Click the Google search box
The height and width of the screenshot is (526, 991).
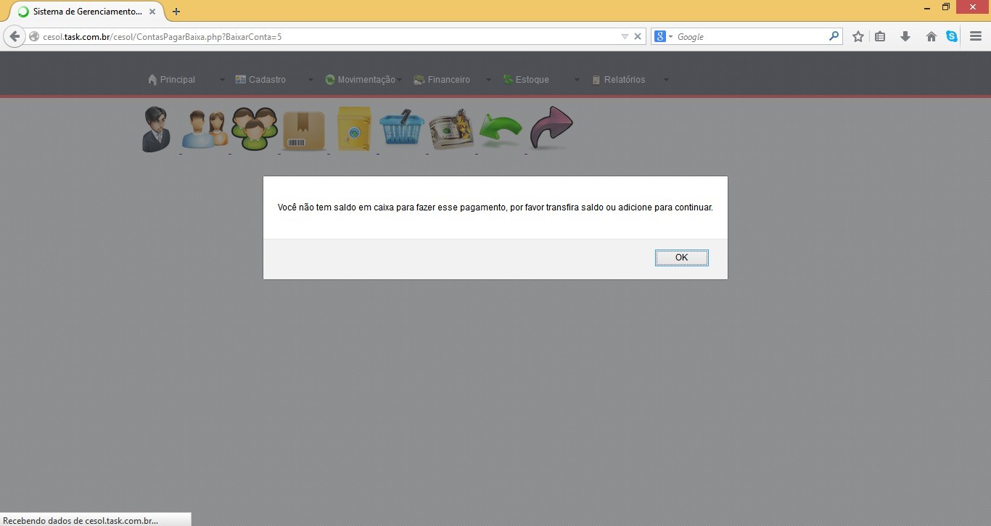pyautogui.click(x=751, y=36)
